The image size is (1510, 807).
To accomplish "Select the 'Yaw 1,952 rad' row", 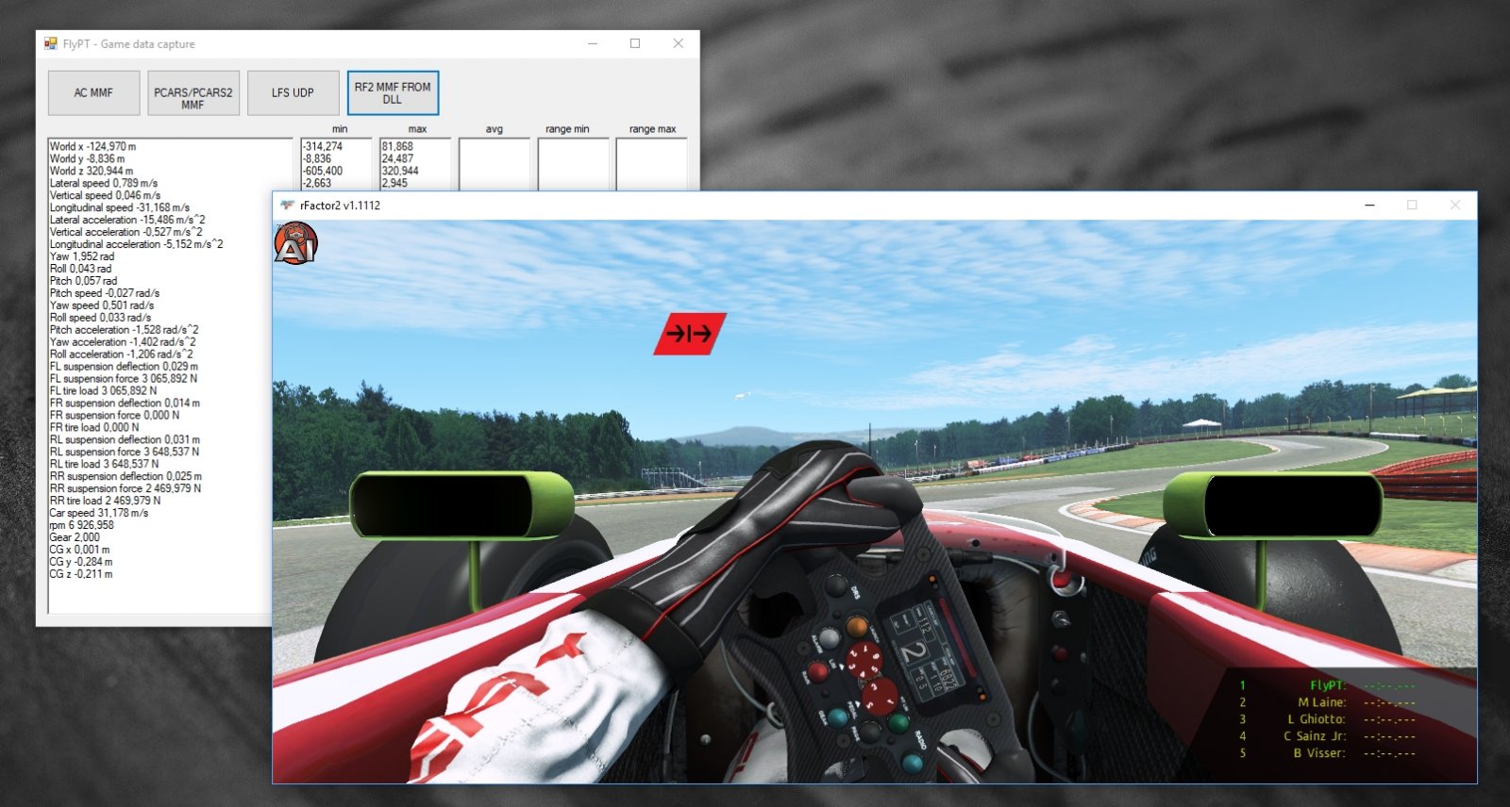I will (82, 256).
